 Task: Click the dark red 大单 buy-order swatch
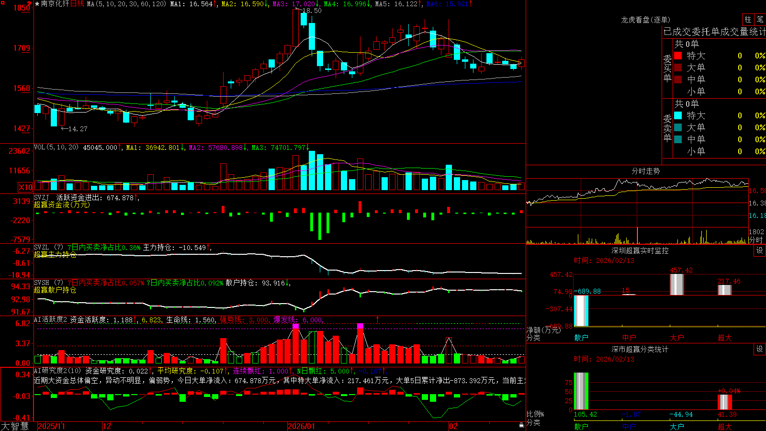[x=678, y=68]
